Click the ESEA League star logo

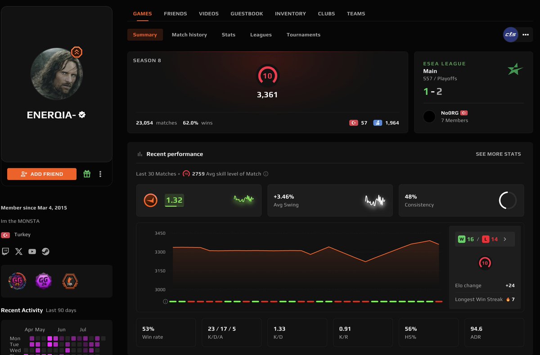(515, 69)
